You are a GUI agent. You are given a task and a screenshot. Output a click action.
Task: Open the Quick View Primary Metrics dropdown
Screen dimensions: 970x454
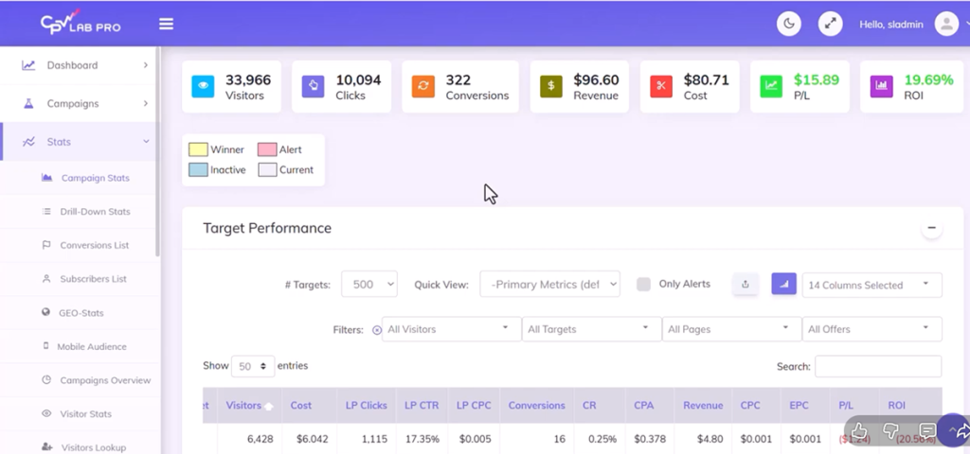click(x=549, y=285)
